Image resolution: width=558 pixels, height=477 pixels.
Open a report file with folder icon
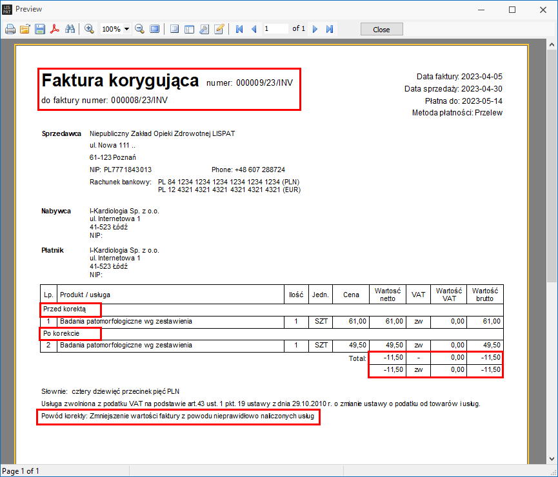[x=25, y=29]
